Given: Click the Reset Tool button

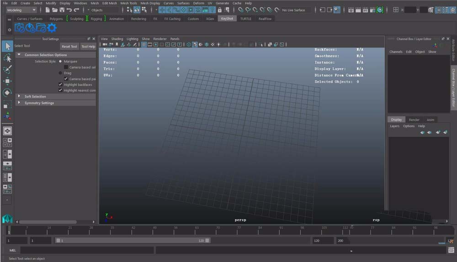Looking at the screenshot, I should pos(69,46).
